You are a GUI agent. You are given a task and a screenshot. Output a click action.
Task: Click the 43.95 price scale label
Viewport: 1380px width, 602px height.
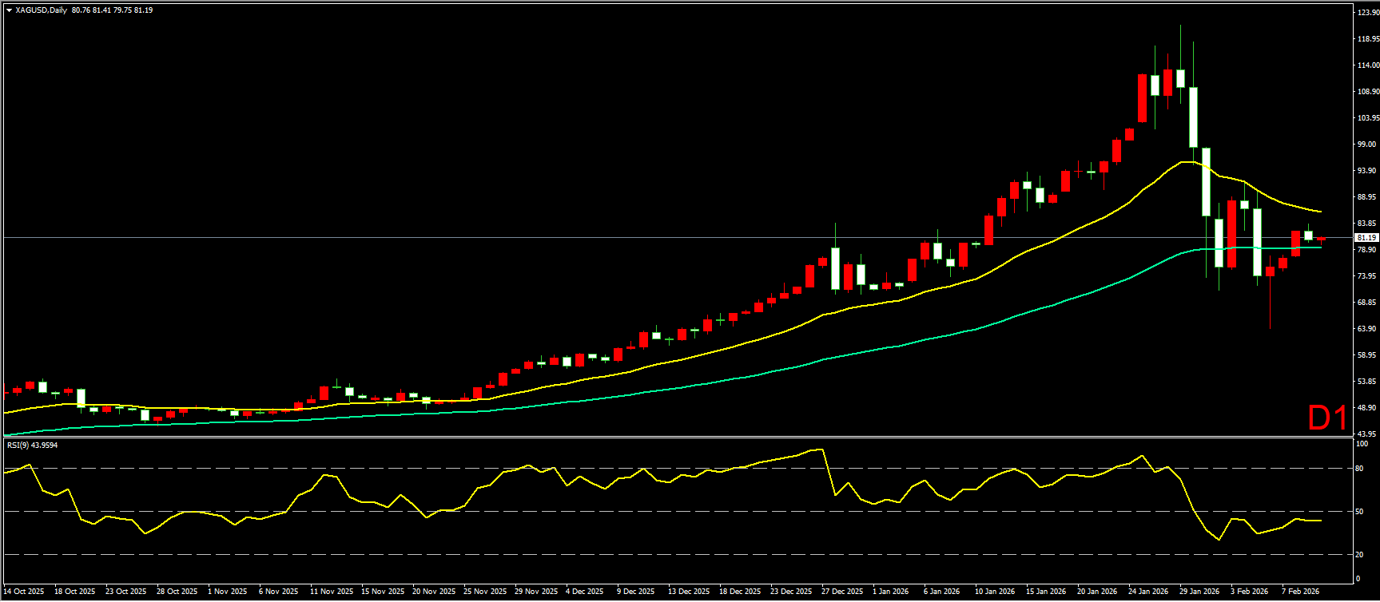click(1367, 434)
